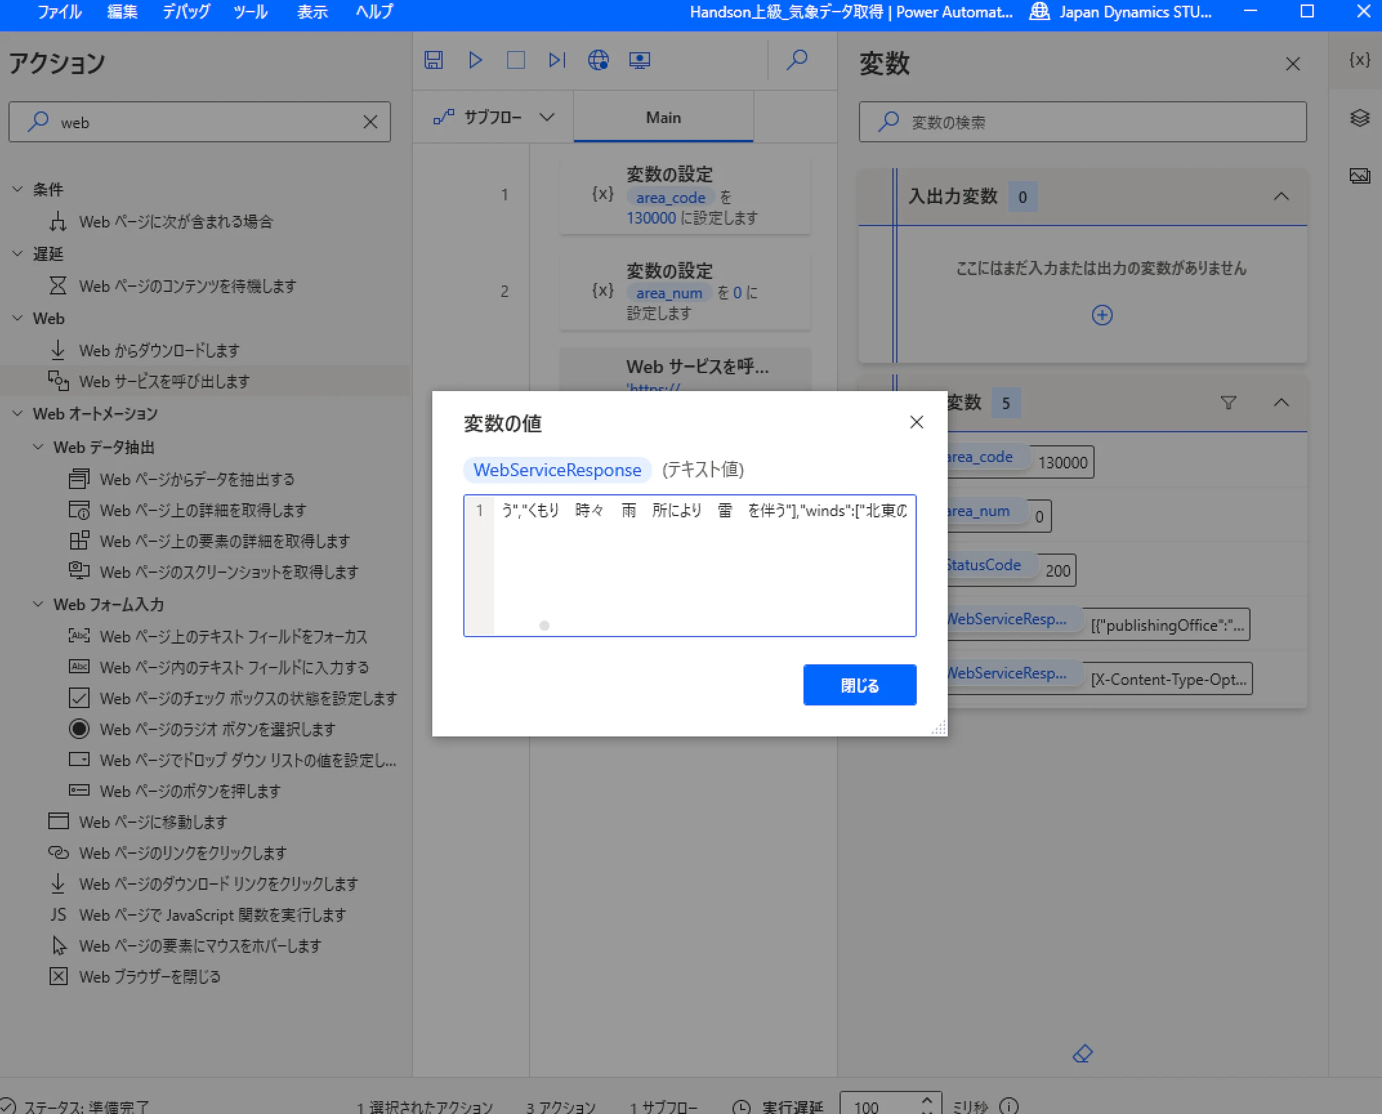Viewport: 1382px width, 1114px height.
Task: Open UI elements layers icon in sidebar
Action: tap(1359, 118)
